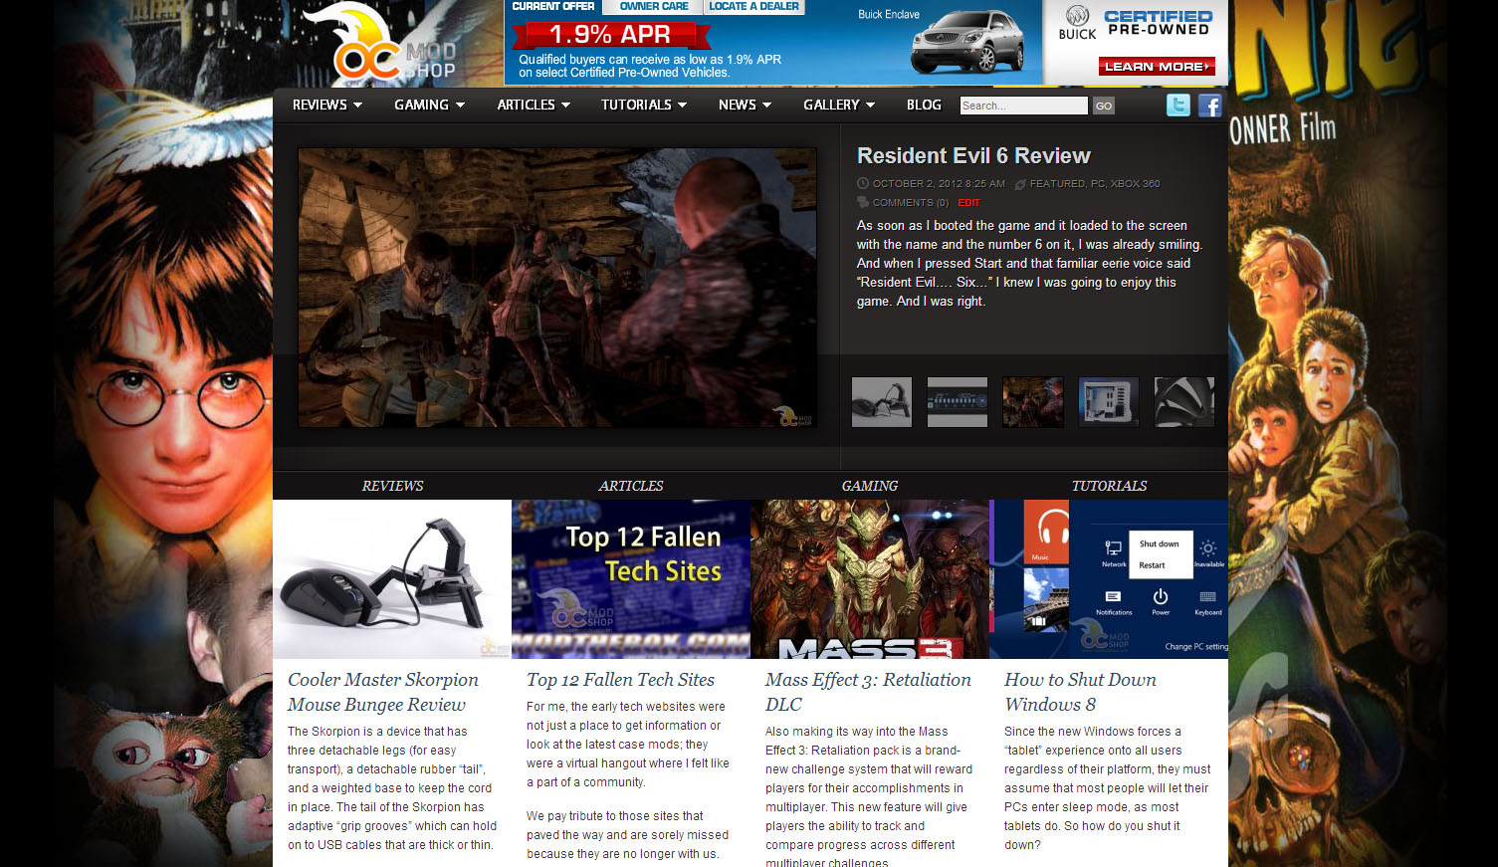Focus the Search input field
1498x867 pixels.
point(1023,106)
